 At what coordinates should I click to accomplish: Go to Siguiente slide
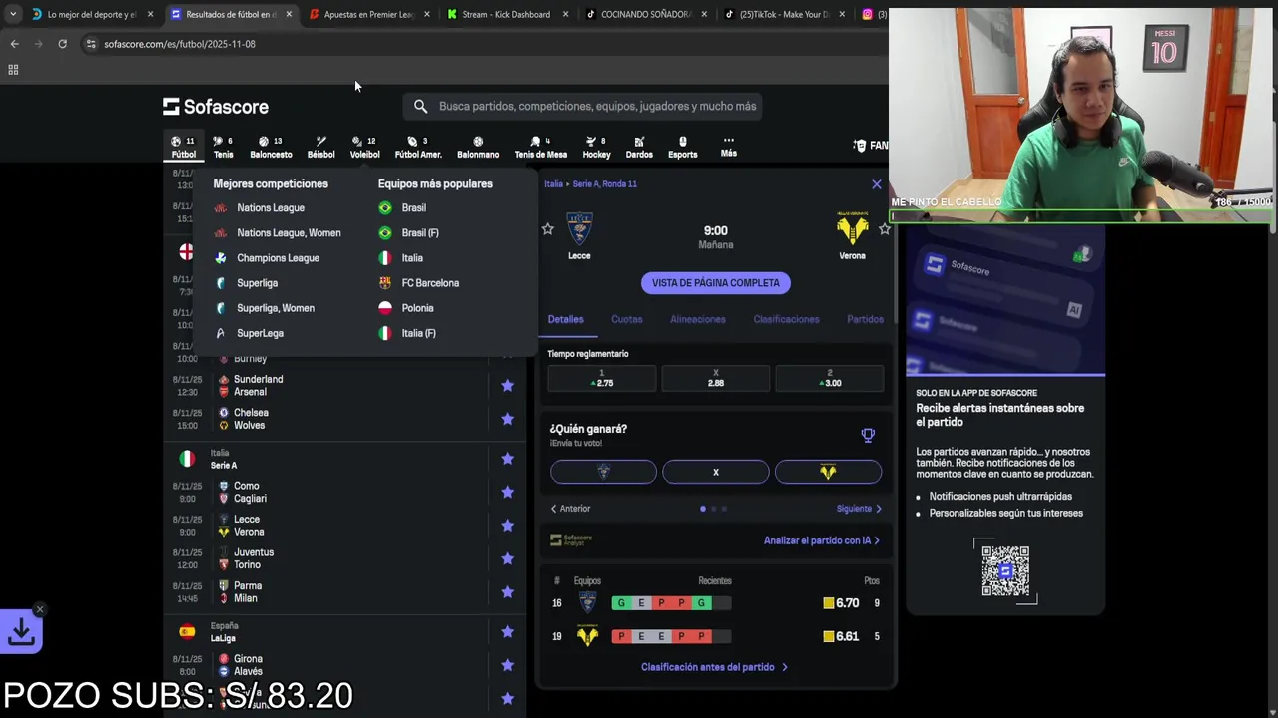[x=859, y=509]
